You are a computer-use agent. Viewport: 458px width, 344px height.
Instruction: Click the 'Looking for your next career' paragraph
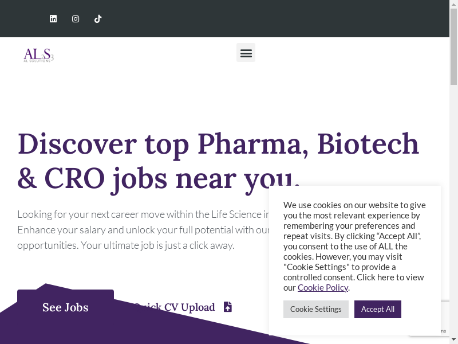pyautogui.click(x=137, y=230)
